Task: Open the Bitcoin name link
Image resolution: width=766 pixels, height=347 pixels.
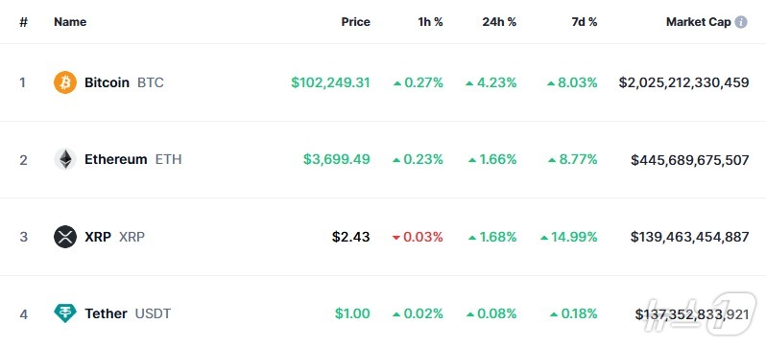Action: tap(107, 82)
